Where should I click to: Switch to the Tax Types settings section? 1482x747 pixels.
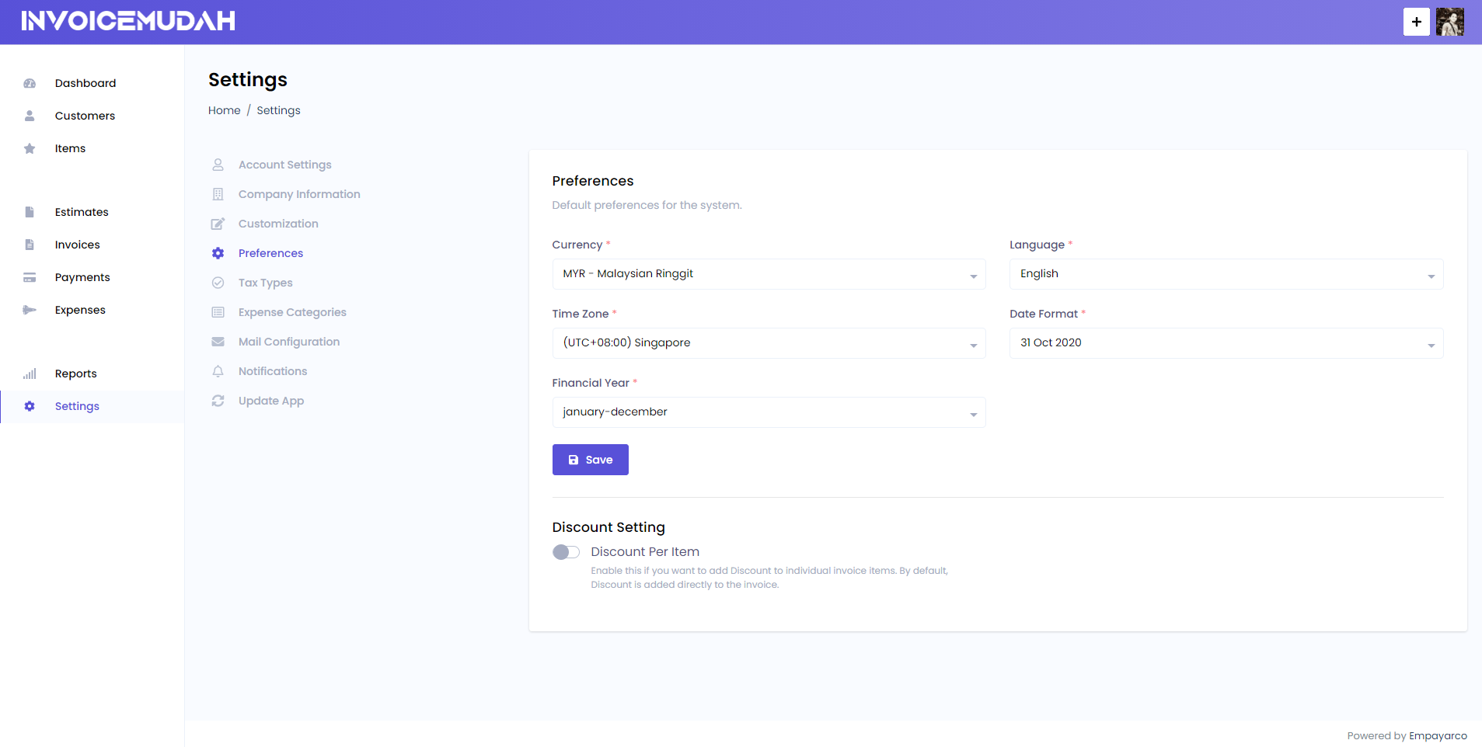[265, 283]
